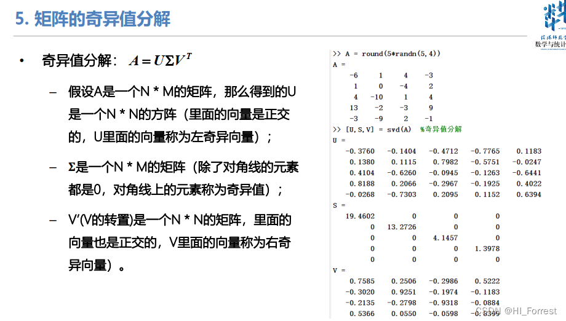
Task: Click V entry 0.5222
Action: (x=487, y=281)
